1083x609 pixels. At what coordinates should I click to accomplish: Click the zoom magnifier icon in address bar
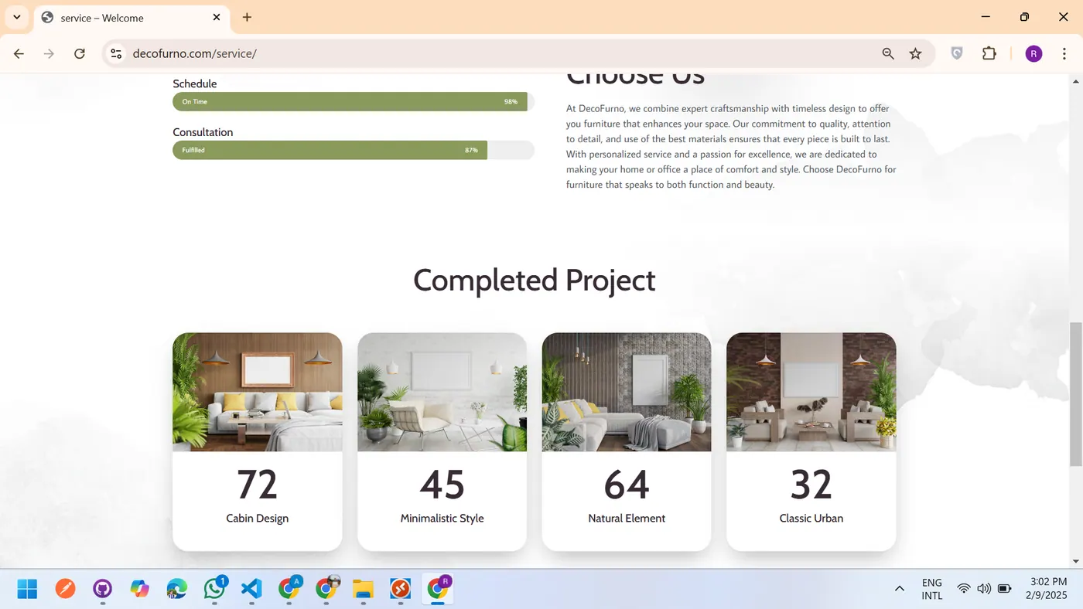(888, 53)
